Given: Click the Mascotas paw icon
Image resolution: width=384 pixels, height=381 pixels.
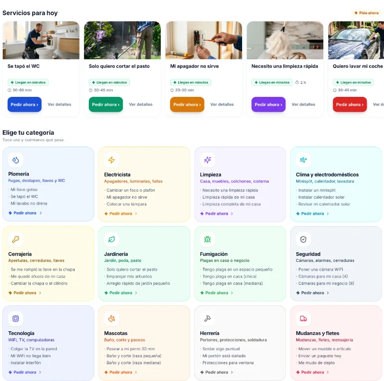Looking at the screenshot, I should click(x=112, y=318).
